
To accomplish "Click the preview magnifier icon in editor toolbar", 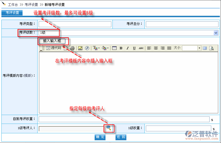I will pos(212,48).
